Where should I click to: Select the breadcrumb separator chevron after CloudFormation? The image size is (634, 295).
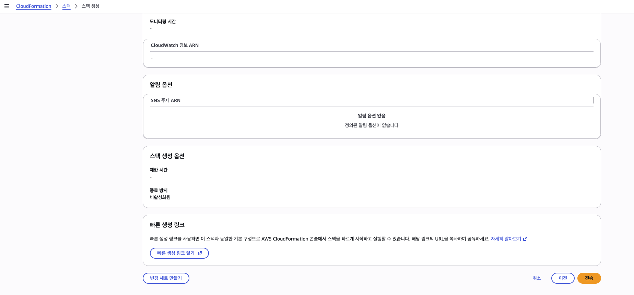58,6
